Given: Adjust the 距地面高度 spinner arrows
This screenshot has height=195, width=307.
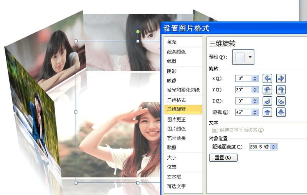Looking at the screenshot, I should 274,147.
